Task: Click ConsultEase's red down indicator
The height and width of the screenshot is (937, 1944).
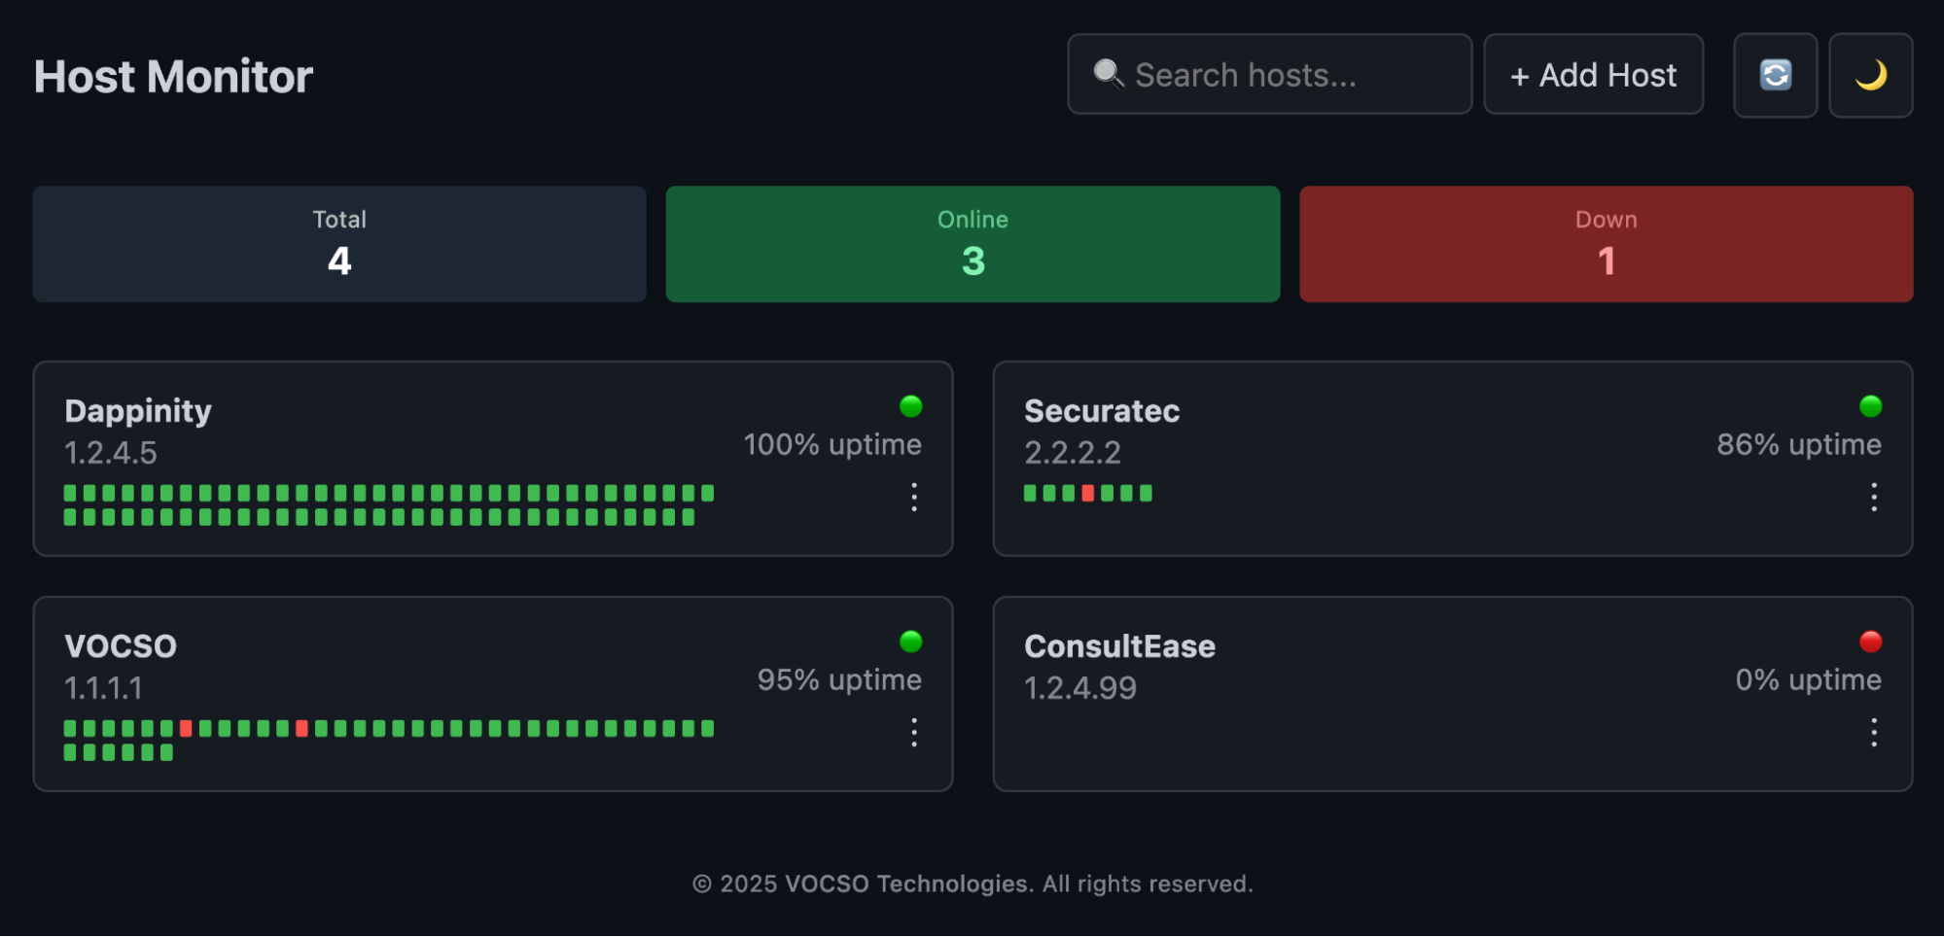Action: [x=1870, y=642]
